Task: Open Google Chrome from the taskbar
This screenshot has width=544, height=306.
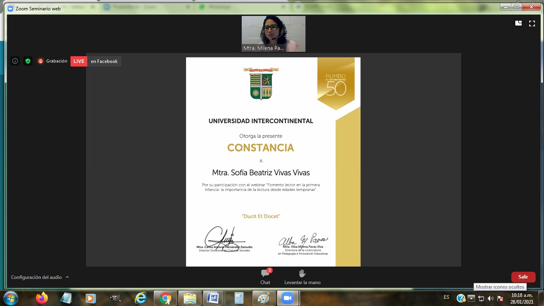Action: click(x=165, y=298)
